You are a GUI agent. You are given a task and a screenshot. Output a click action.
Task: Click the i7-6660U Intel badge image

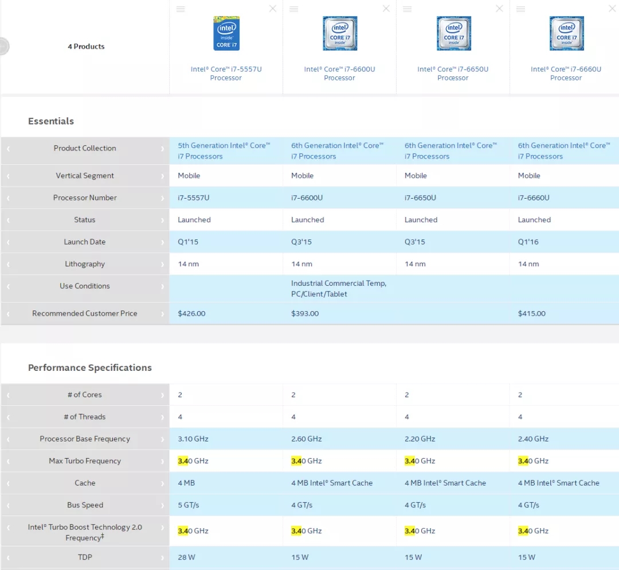566,33
